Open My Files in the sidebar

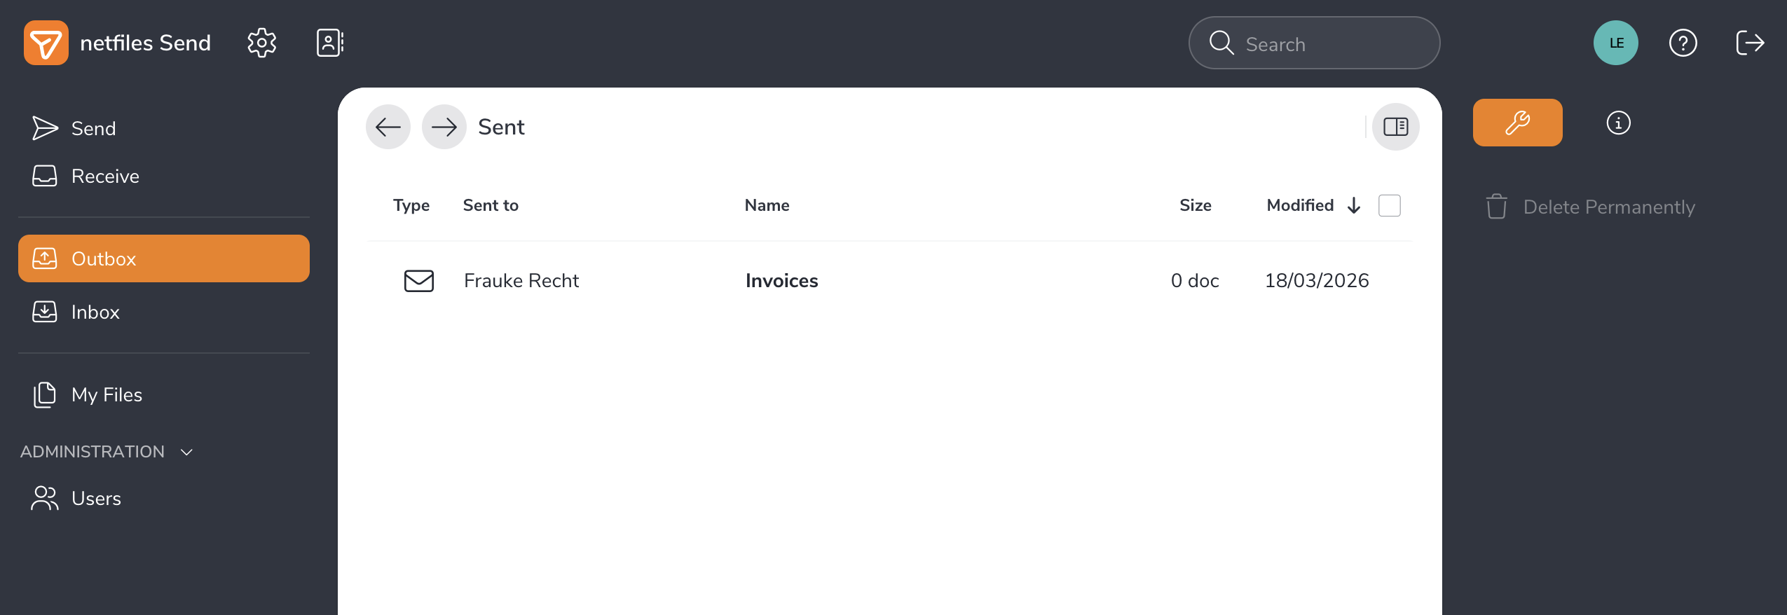point(107,394)
